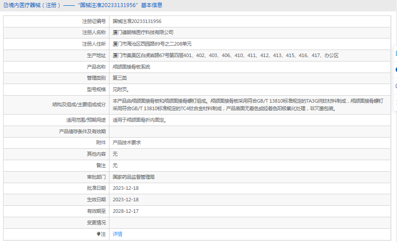
Task: Click the registrant name 厦门德朗格医疗科技有限公司
Action: [x=143, y=32]
